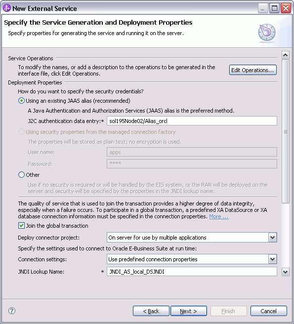
Task: Select the Other security credentials option
Action: (21, 175)
